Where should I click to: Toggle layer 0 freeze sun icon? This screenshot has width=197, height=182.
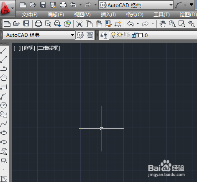(120, 35)
